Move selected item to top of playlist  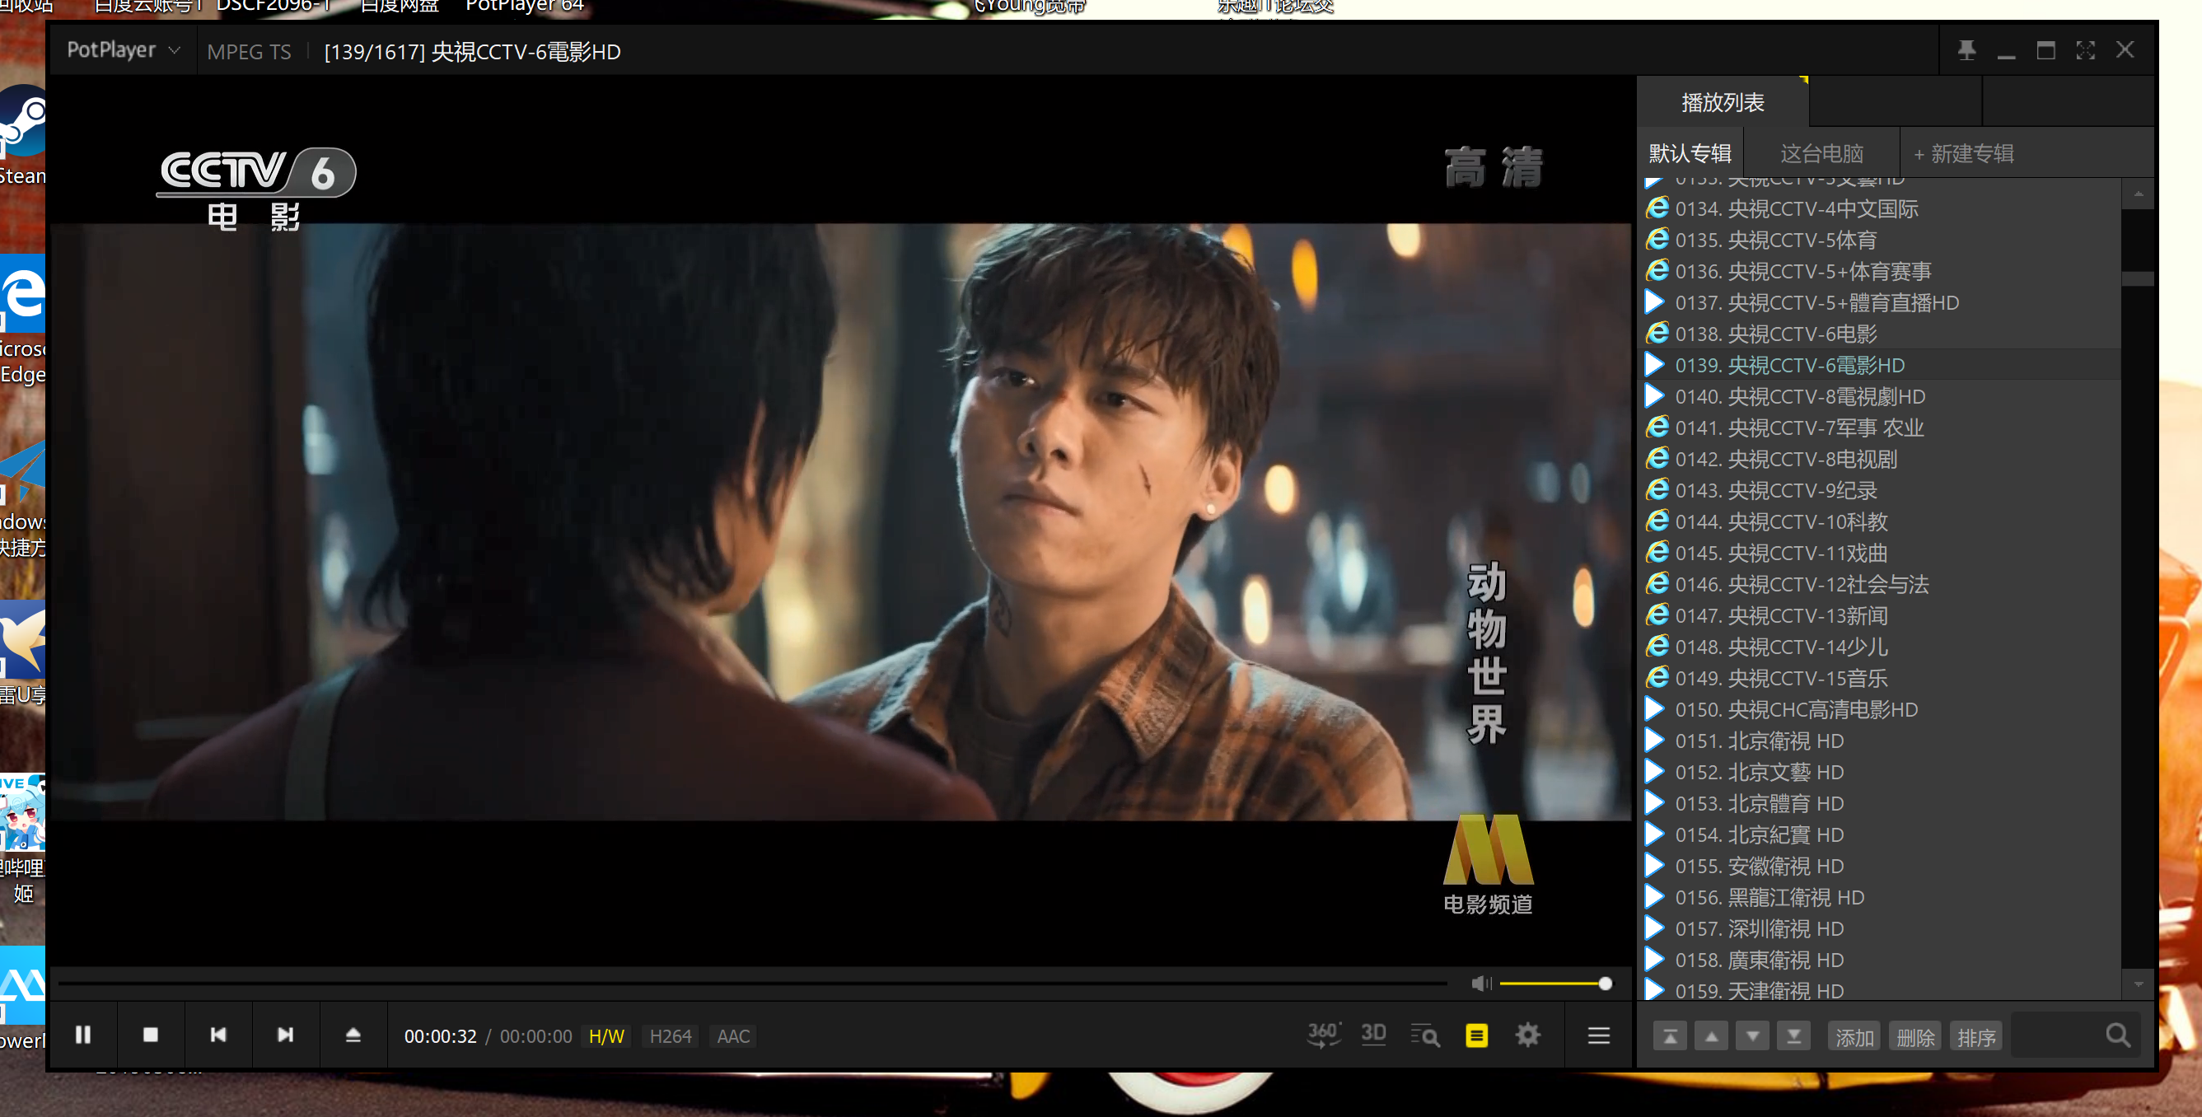(x=1670, y=1035)
